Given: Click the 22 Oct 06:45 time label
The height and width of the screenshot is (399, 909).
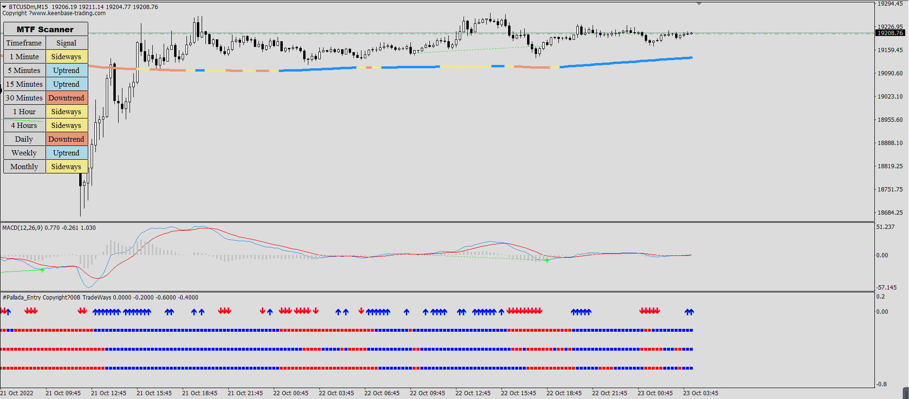Looking at the screenshot, I should pyautogui.click(x=382, y=393).
